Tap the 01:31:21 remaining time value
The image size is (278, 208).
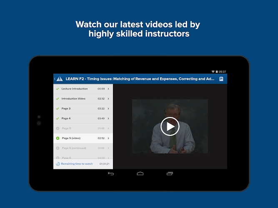[x=104, y=164]
